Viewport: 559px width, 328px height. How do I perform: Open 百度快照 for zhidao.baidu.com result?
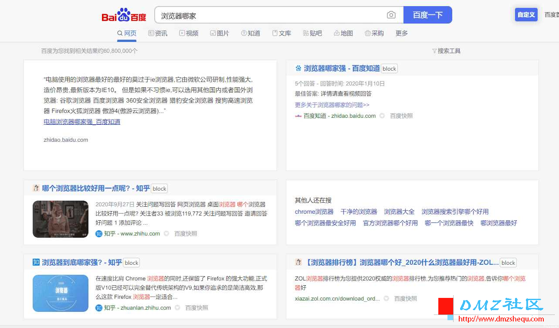click(x=401, y=116)
